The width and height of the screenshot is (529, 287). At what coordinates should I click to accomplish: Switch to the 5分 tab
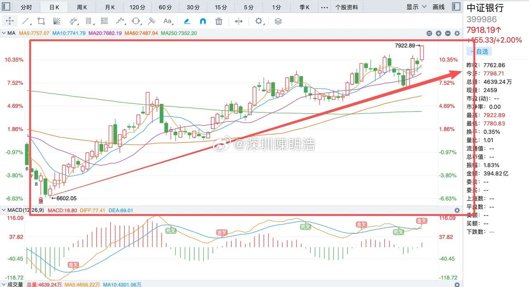(x=249, y=7)
